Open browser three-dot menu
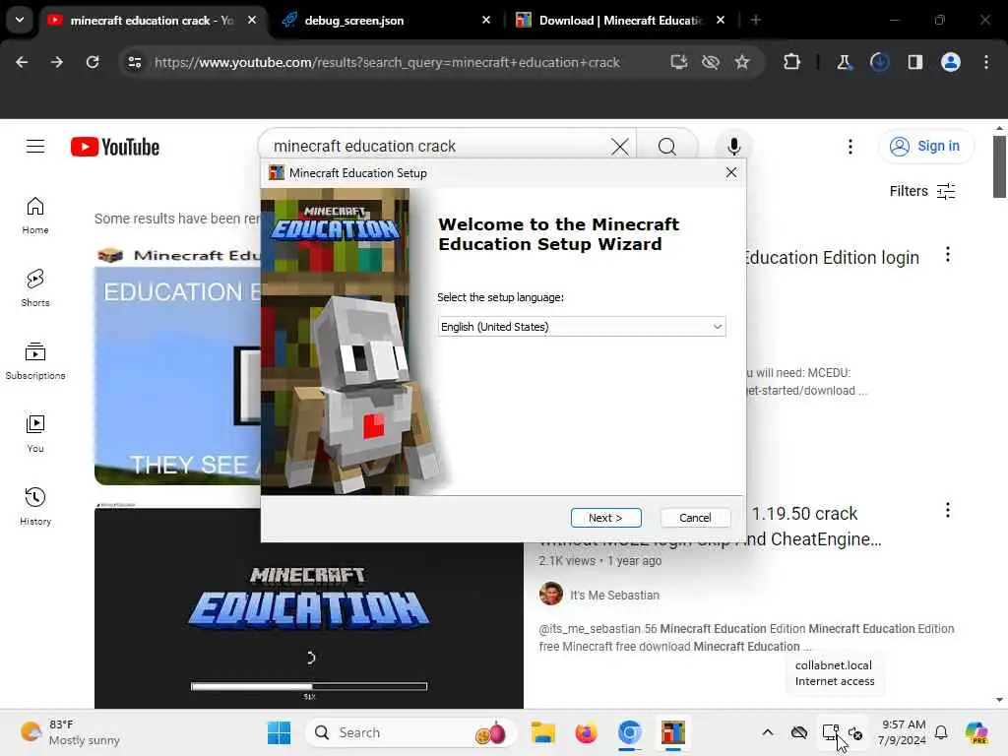1008x756 pixels. point(986,62)
